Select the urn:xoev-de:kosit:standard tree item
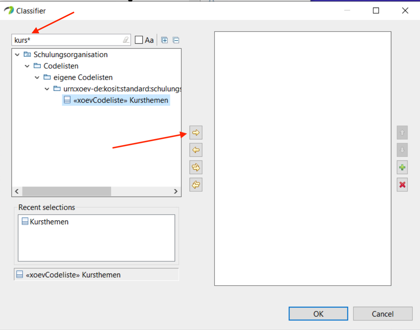Viewport: 420px width, 330px height. pyautogui.click(x=122, y=89)
